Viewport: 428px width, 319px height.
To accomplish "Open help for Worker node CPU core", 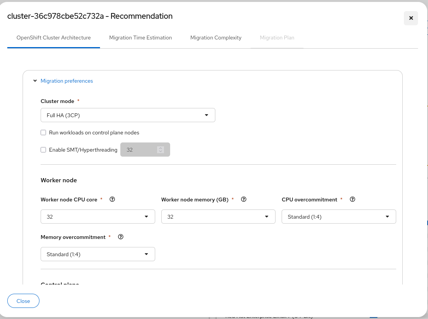I will coord(112,199).
